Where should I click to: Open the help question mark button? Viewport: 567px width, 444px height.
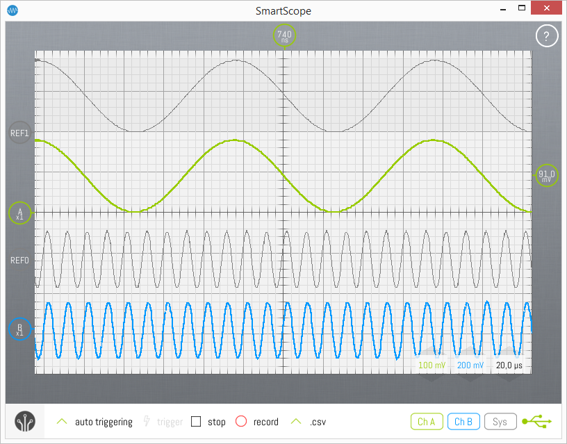tap(547, 35)
